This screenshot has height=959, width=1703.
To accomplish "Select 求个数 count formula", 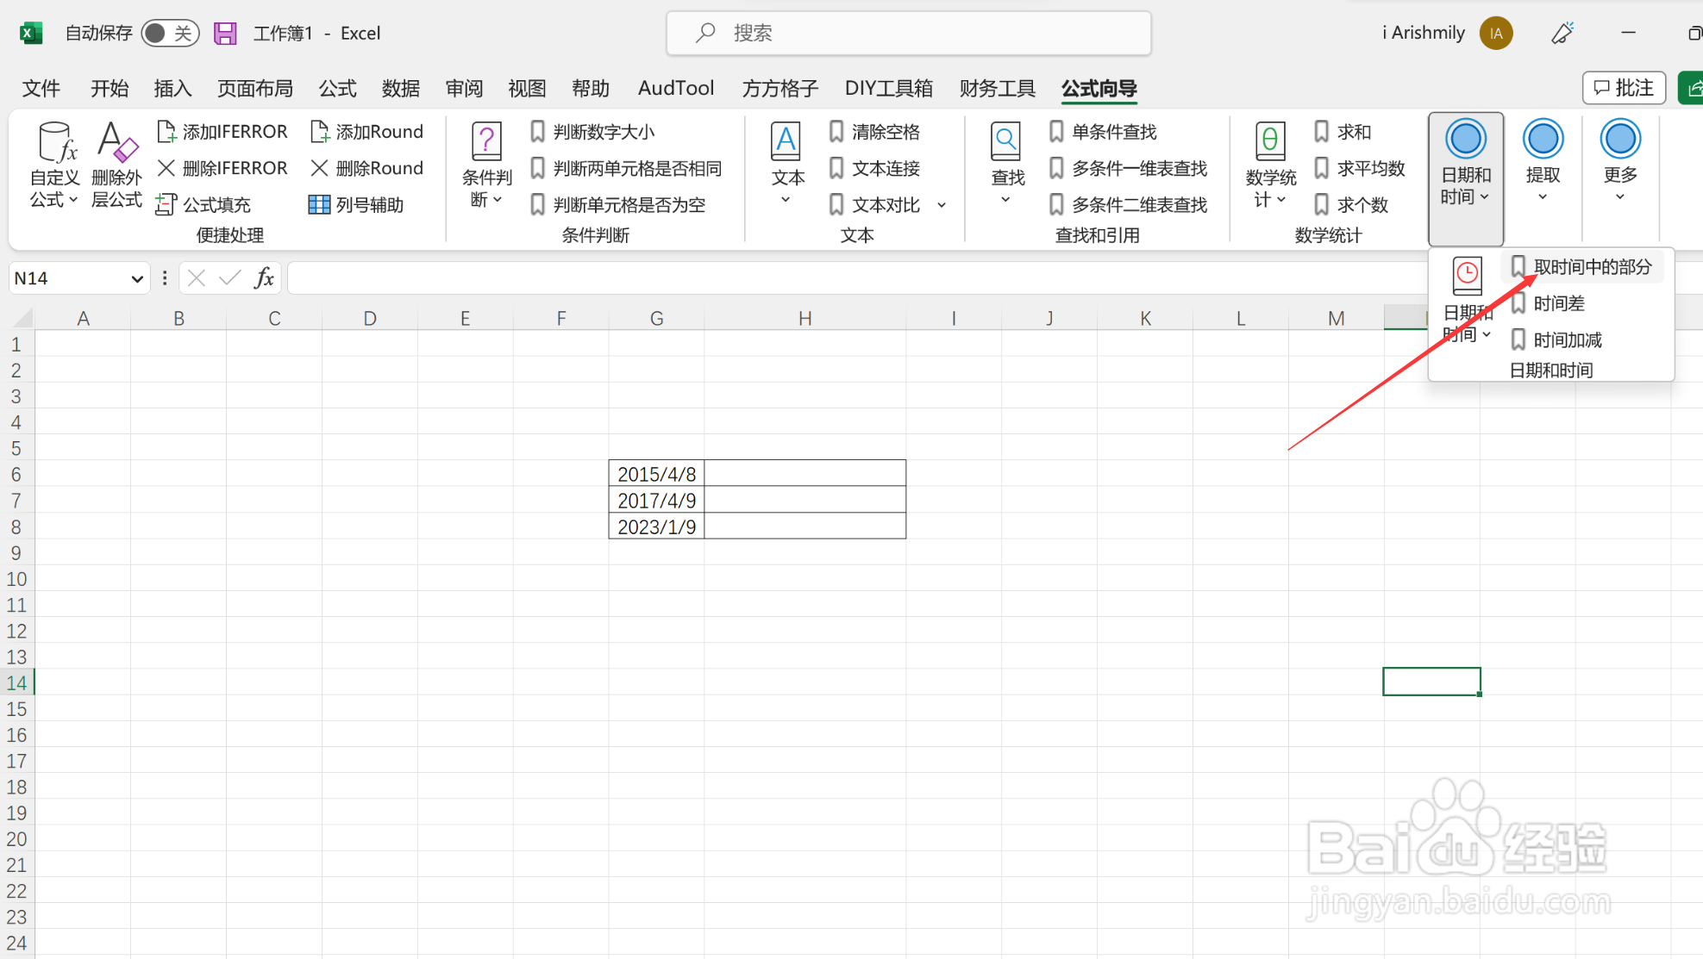I will point(1351,204).
